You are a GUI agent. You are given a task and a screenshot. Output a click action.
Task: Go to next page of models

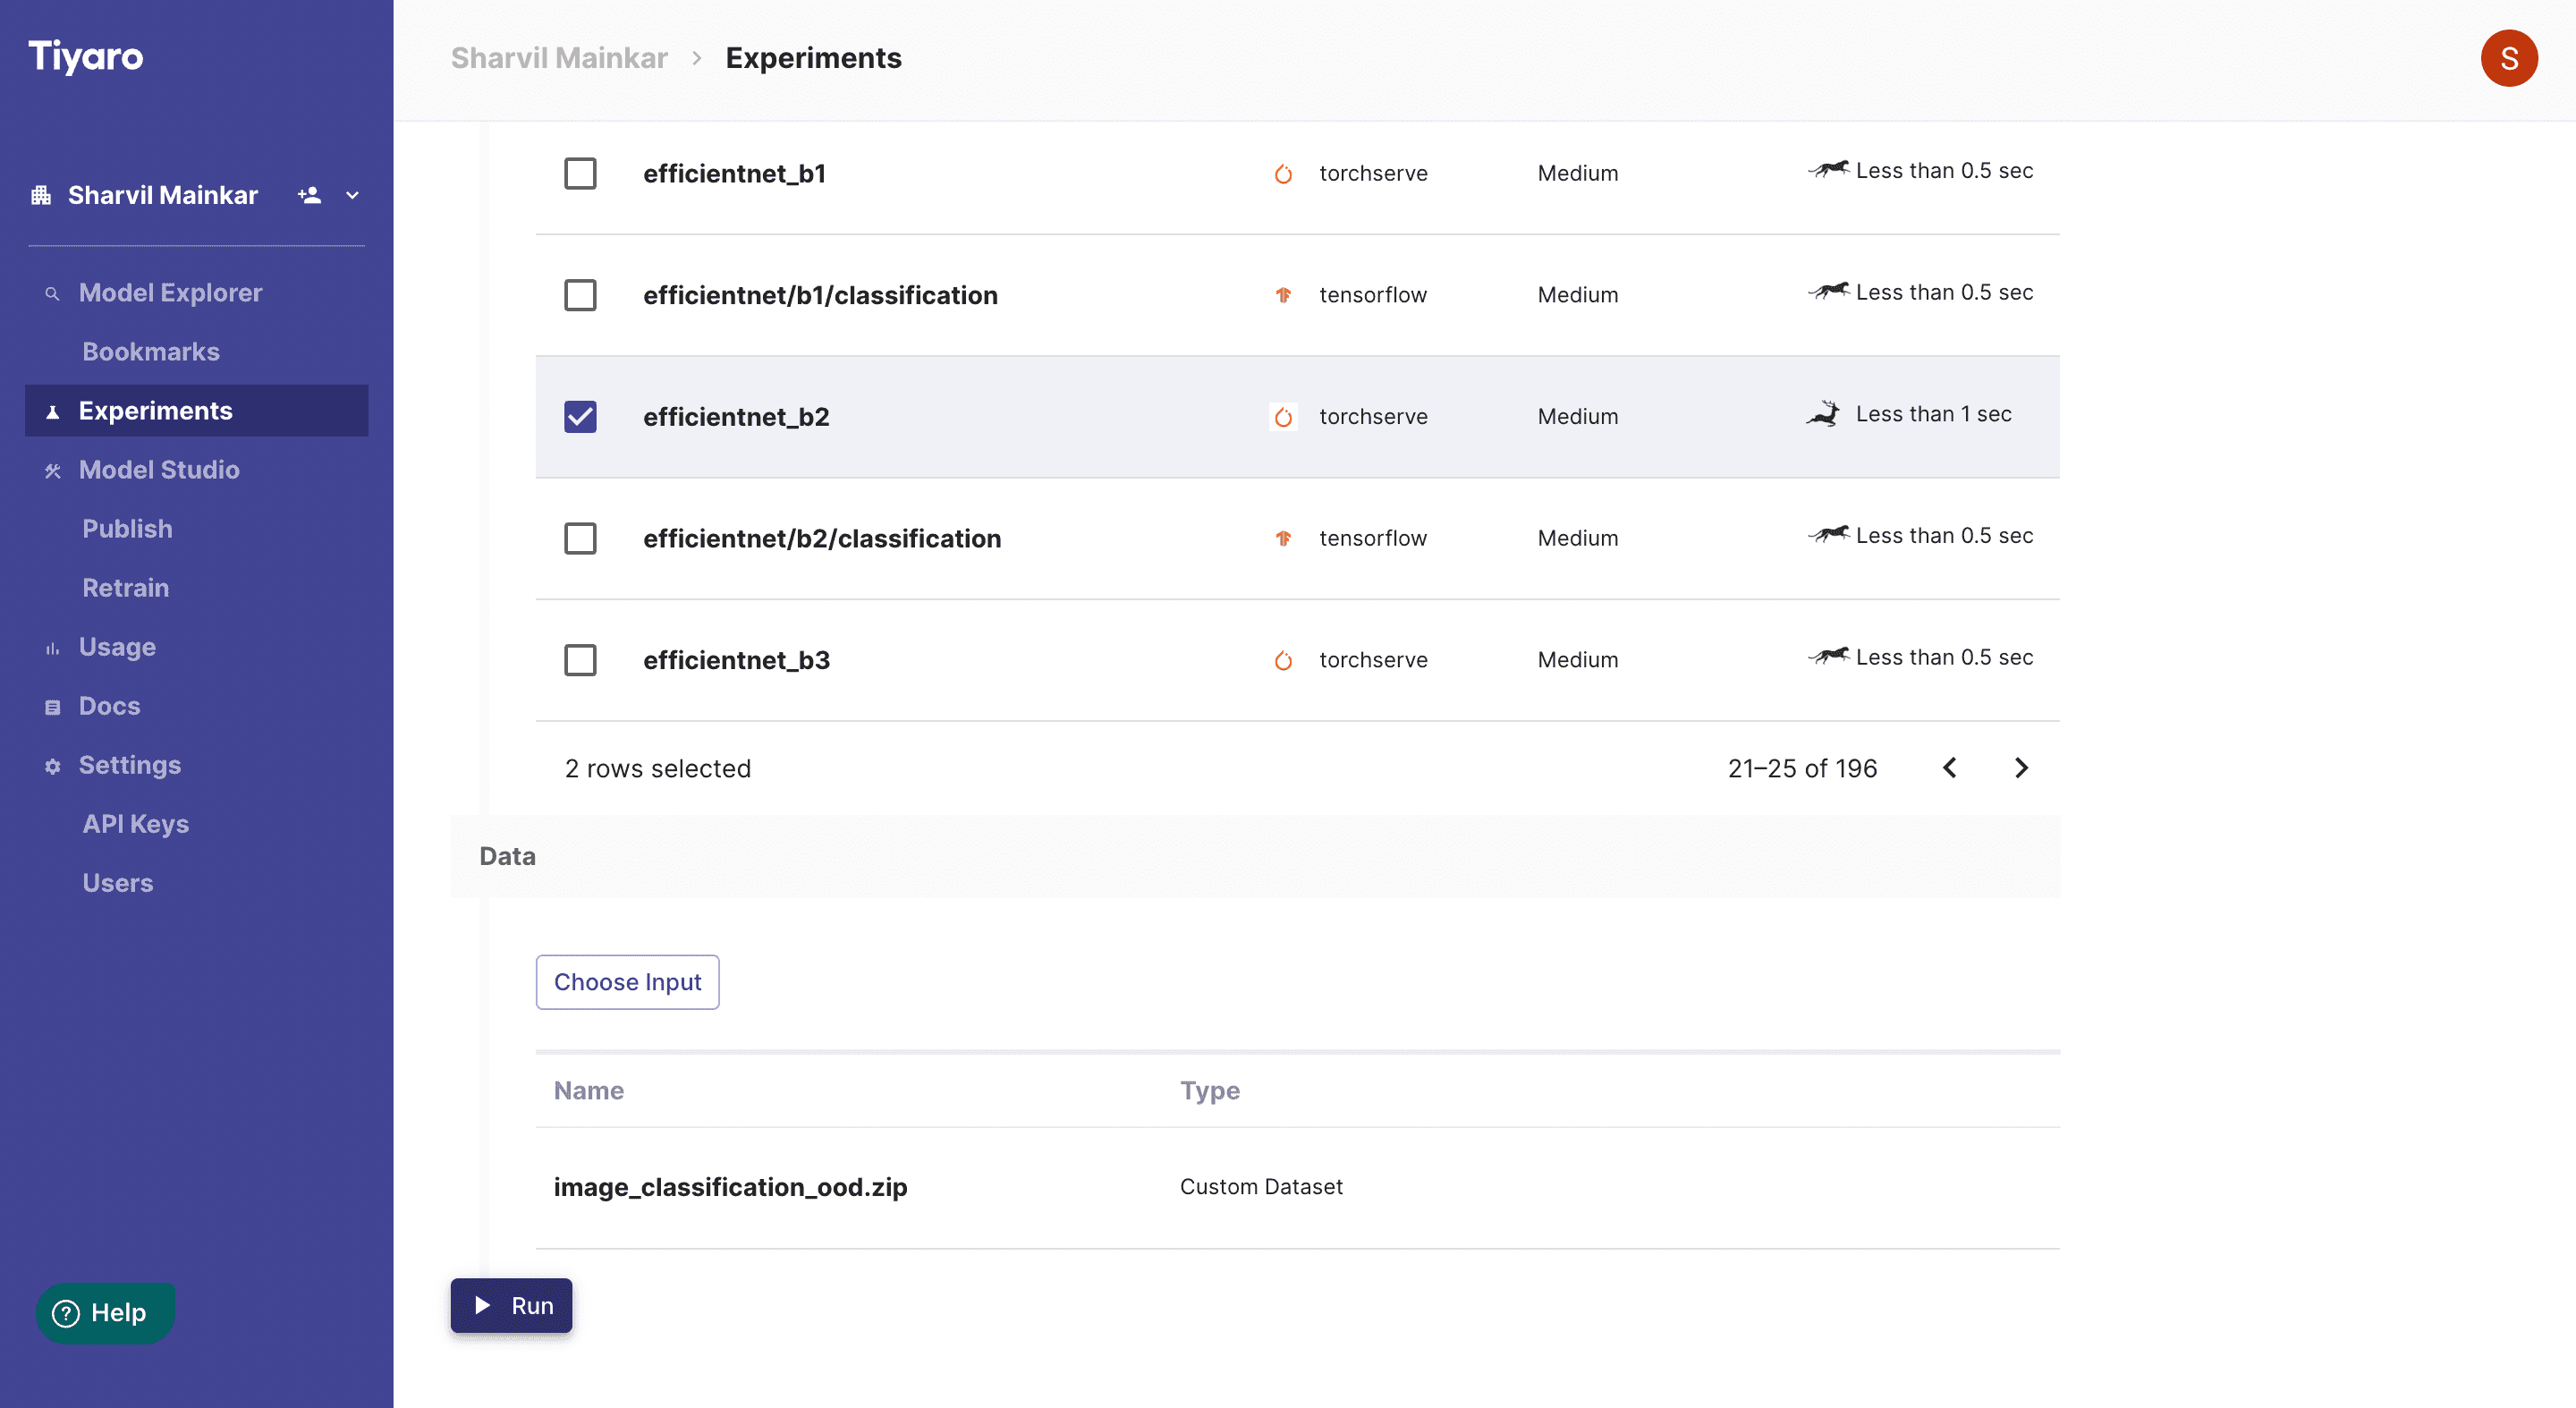[x=2021, y=768]
